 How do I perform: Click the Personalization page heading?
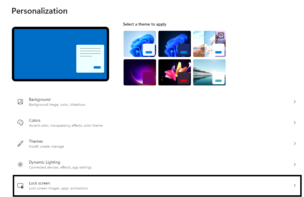[39, 11]
